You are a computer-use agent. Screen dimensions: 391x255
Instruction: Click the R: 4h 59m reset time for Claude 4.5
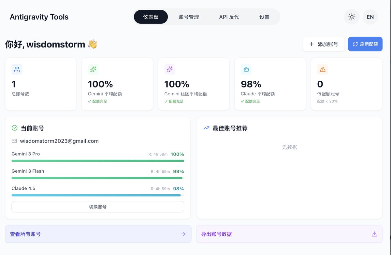160,189
